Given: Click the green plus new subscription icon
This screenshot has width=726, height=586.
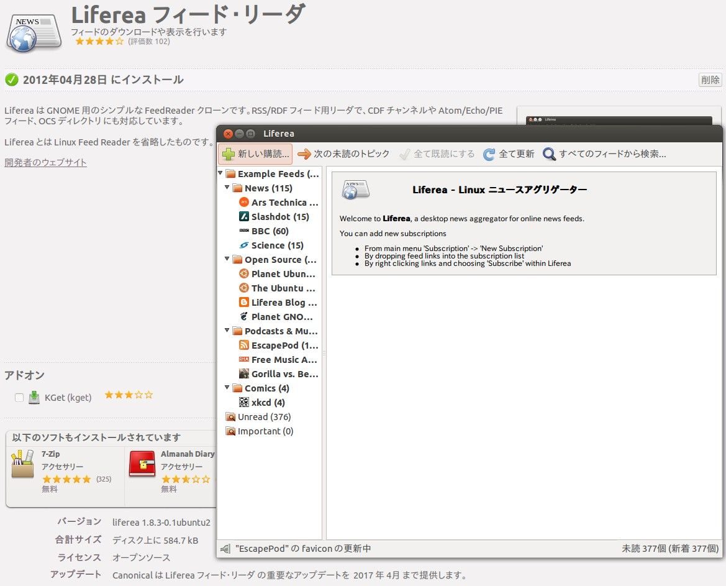Looking at the screenshot, I should click(229, 153).
